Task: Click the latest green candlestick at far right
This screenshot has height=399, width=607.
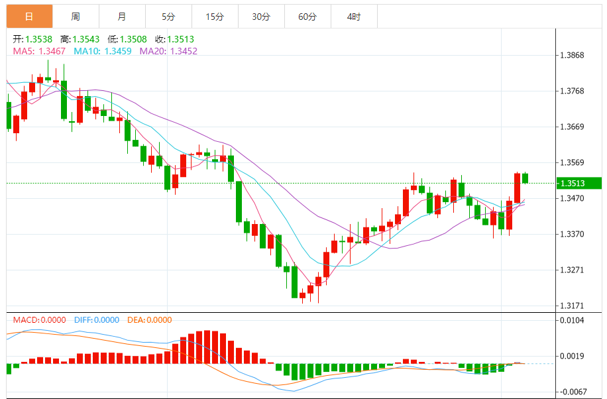Action: (x=525, y=178)
